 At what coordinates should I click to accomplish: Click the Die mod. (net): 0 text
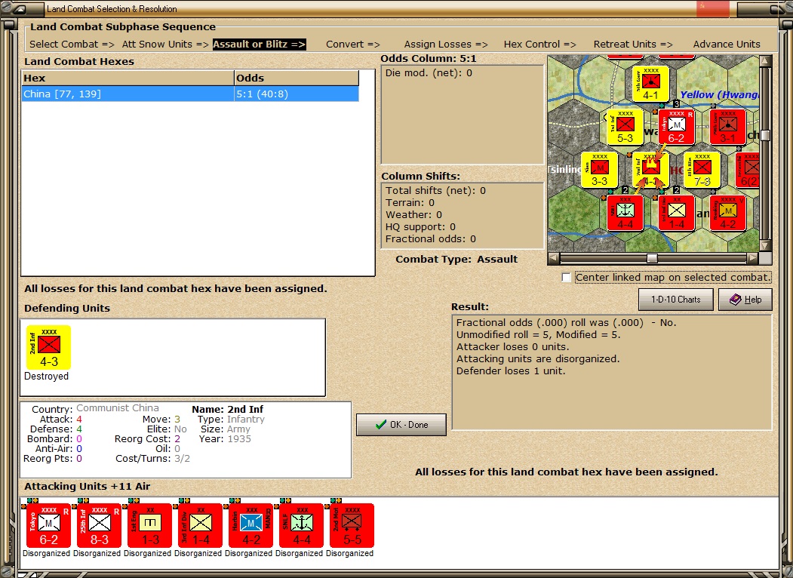coord(429,73)
